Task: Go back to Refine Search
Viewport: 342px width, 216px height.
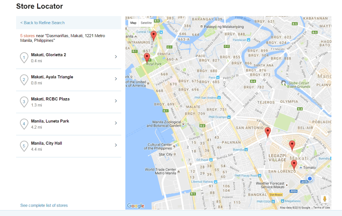Action: click(42, 23)
